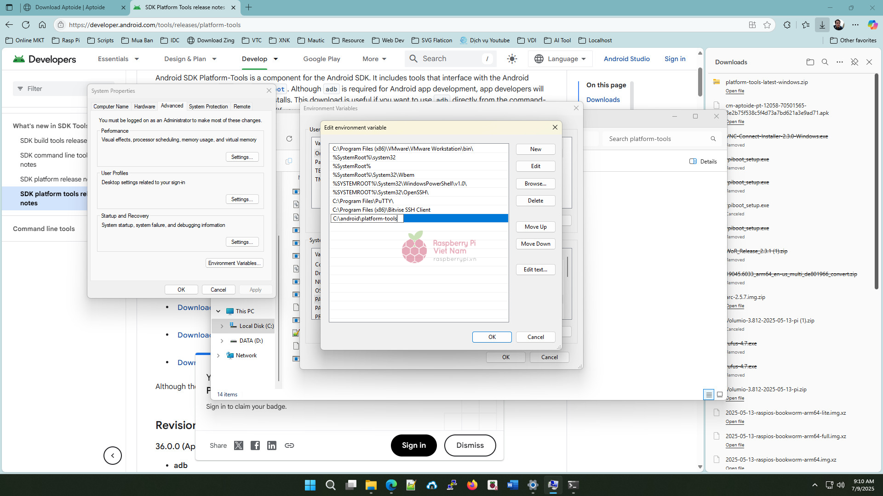Switch to Hardware tab

pos(144,107)
